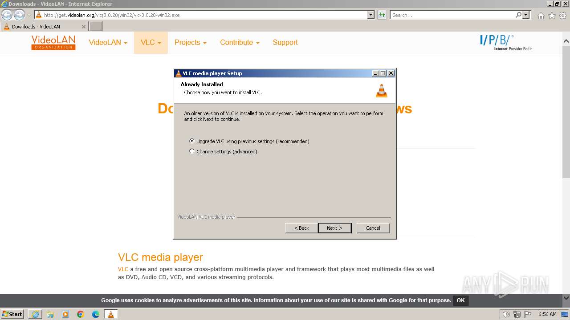Open Internet Explorer from taskbar
570x320 pixels.
(35, 314)
